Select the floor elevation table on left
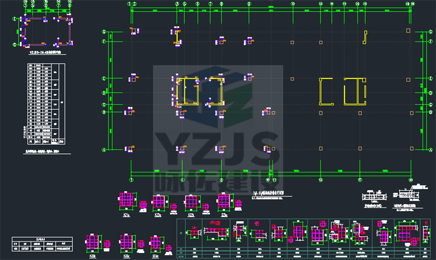Viewport: 436px width, 260px height. coord(46,104)
